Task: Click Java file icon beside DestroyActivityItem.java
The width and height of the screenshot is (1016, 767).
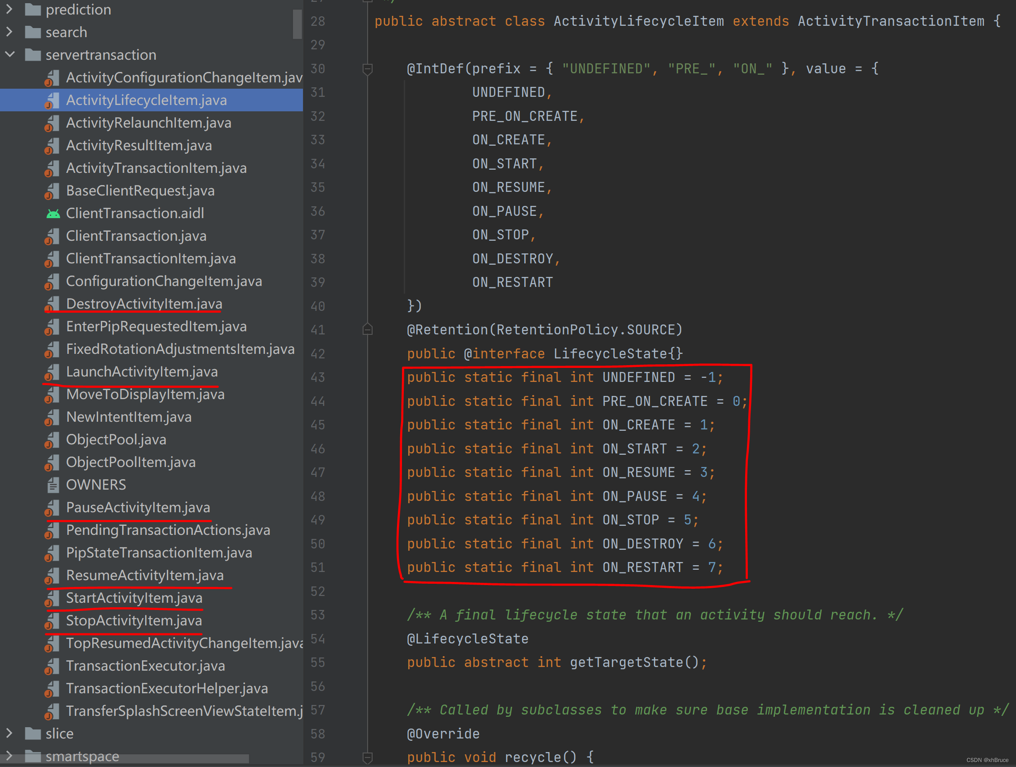Action: click(52, 304)
